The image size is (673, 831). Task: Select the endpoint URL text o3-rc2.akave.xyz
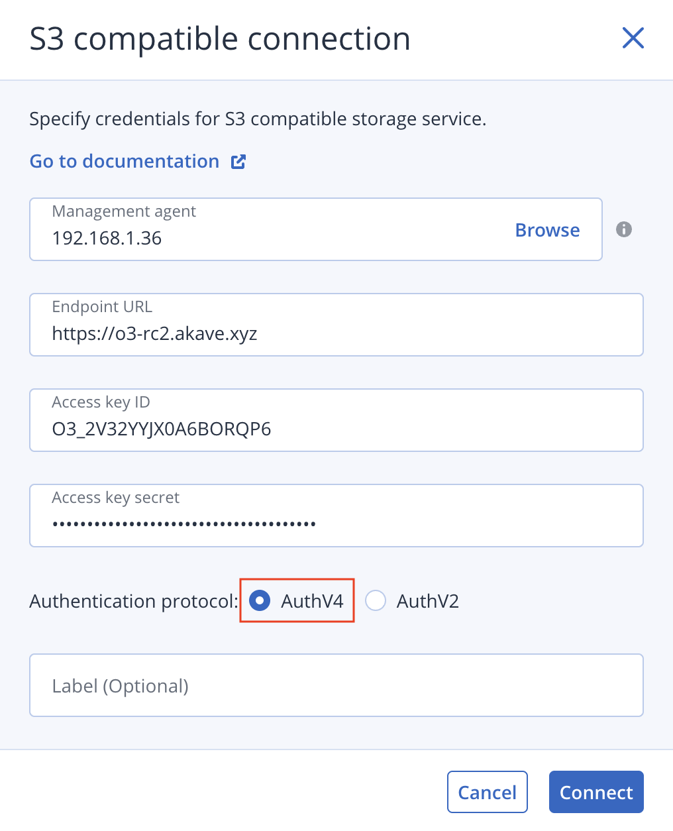154,333
